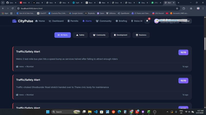Screen dimensions: 206x115
Task: Click the taskbar Search box
Action: pos(66,112)
